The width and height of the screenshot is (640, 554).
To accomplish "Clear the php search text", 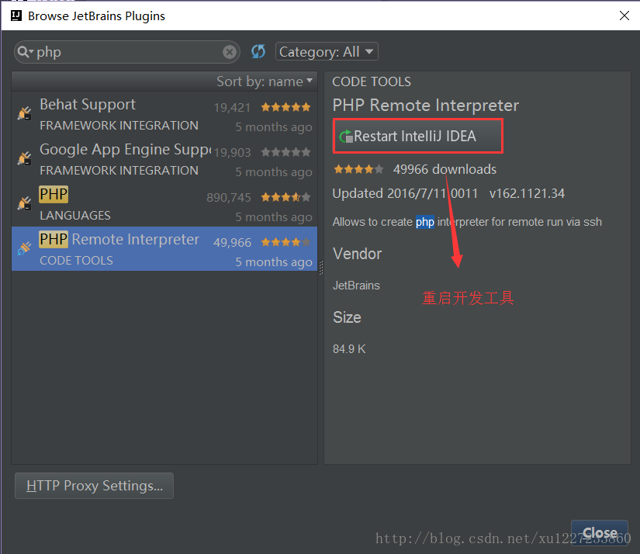I will tap(230, 52).
